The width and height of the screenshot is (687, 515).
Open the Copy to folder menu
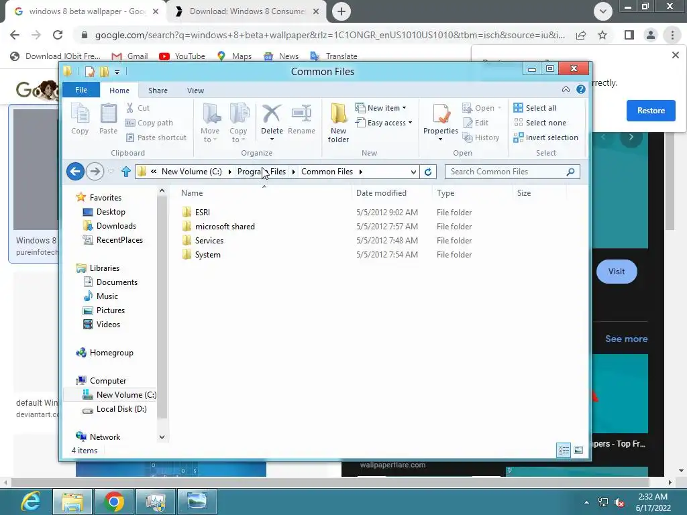238,123
